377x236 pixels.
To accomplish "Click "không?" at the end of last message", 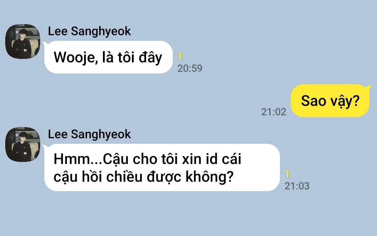I will (x=209, y=177).
